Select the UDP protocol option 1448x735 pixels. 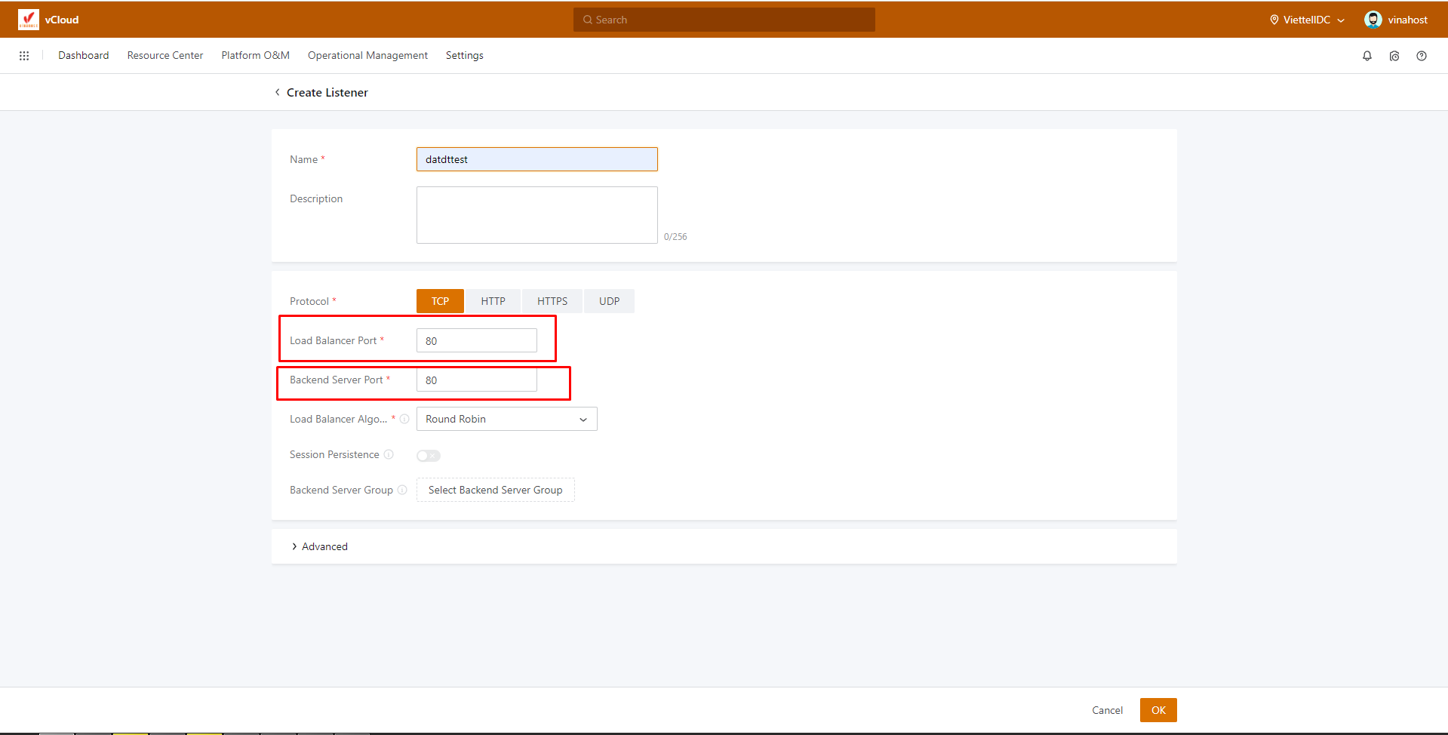pos(609,301)
